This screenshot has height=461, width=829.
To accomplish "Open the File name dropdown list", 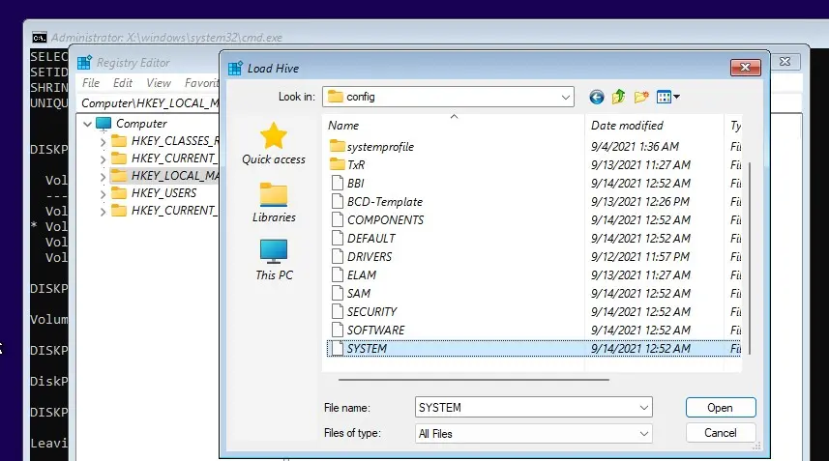I will 643,408.
